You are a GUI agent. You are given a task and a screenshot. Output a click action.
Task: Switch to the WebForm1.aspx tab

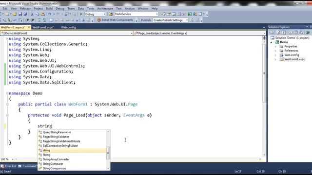point(43,27)
